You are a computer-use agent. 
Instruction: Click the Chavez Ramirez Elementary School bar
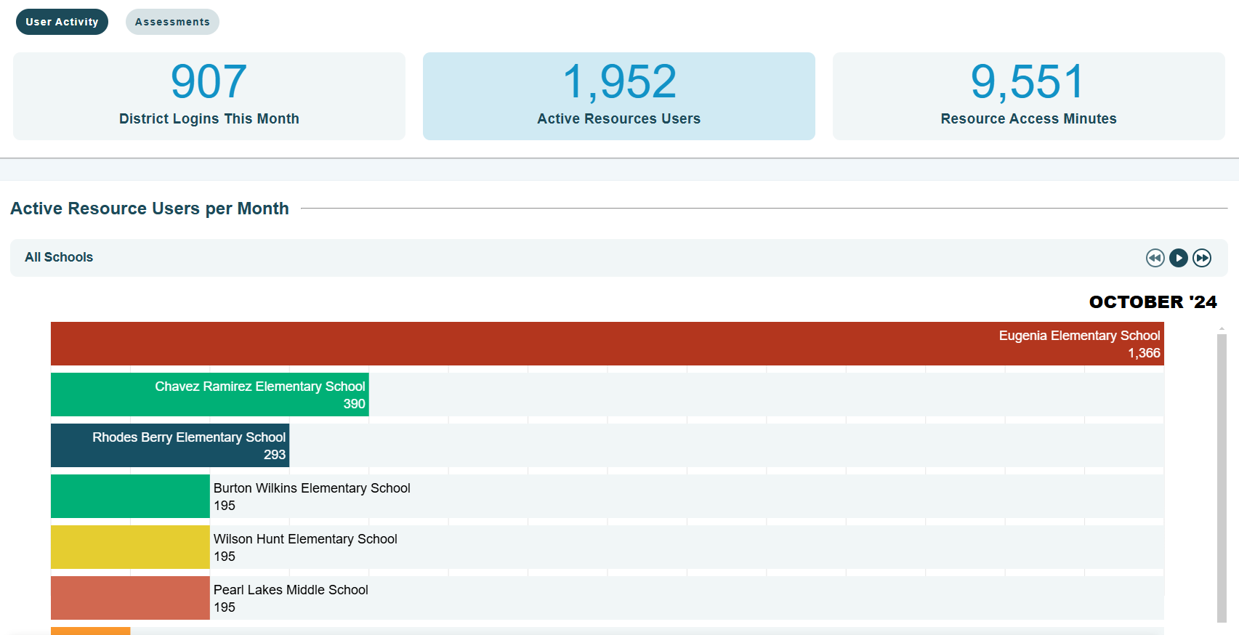point(210,395)
